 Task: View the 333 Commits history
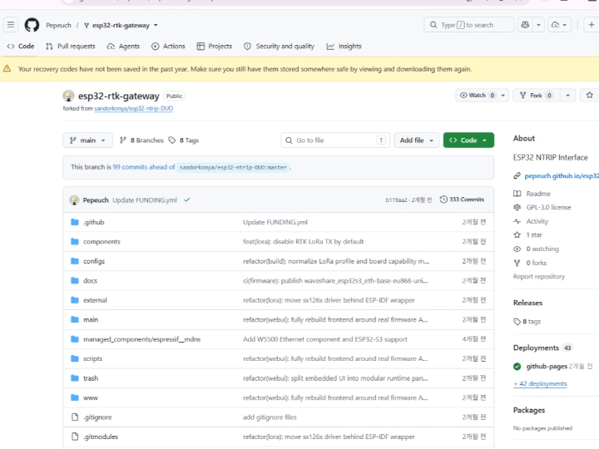[x=462, y=200]
